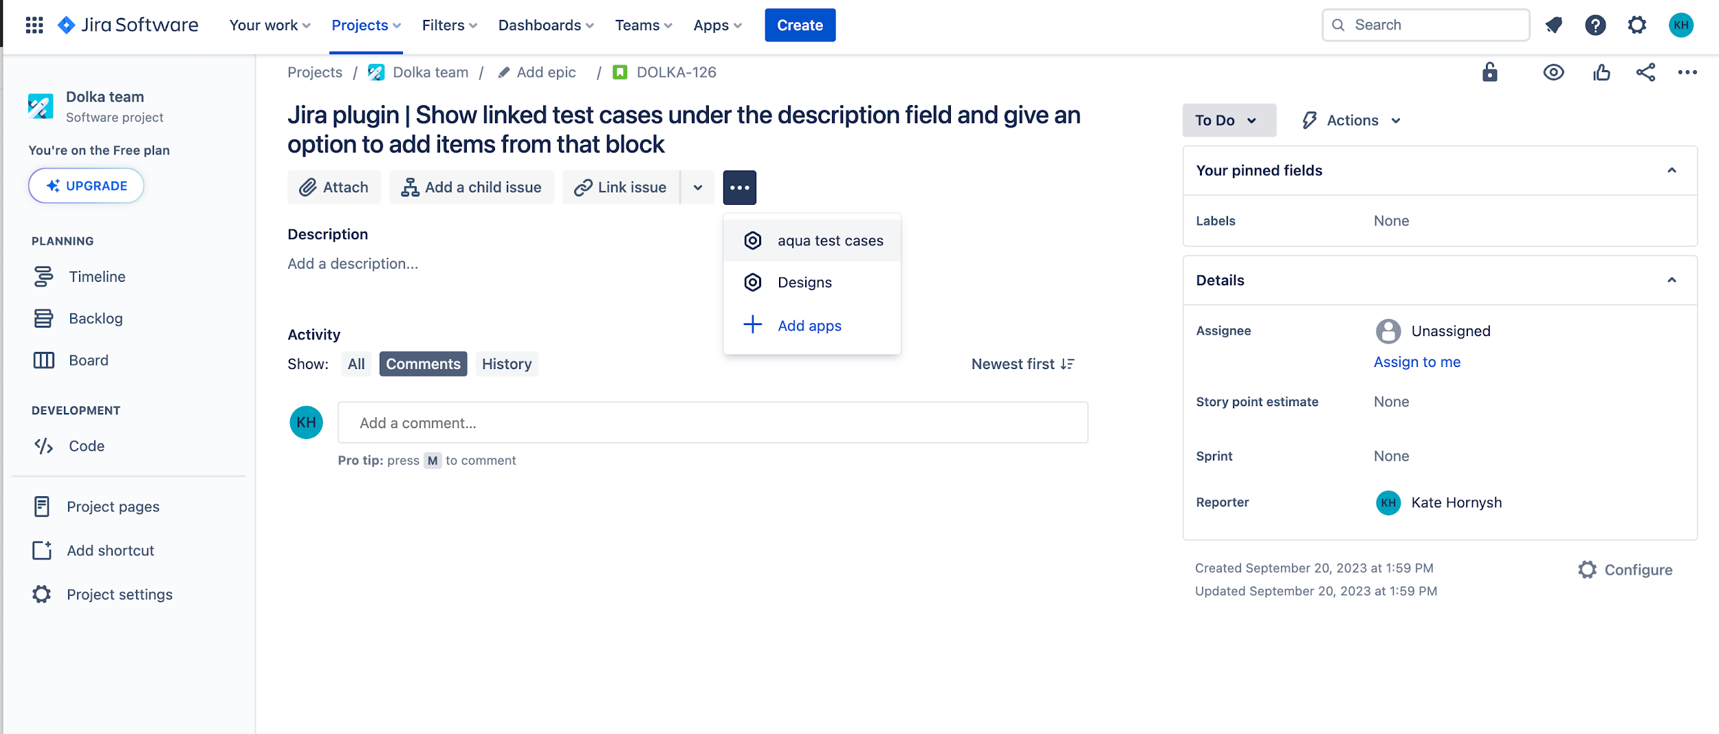Open the app switcher grid icon
This screenshot has height=734, width=1719.
coord(34,25)
